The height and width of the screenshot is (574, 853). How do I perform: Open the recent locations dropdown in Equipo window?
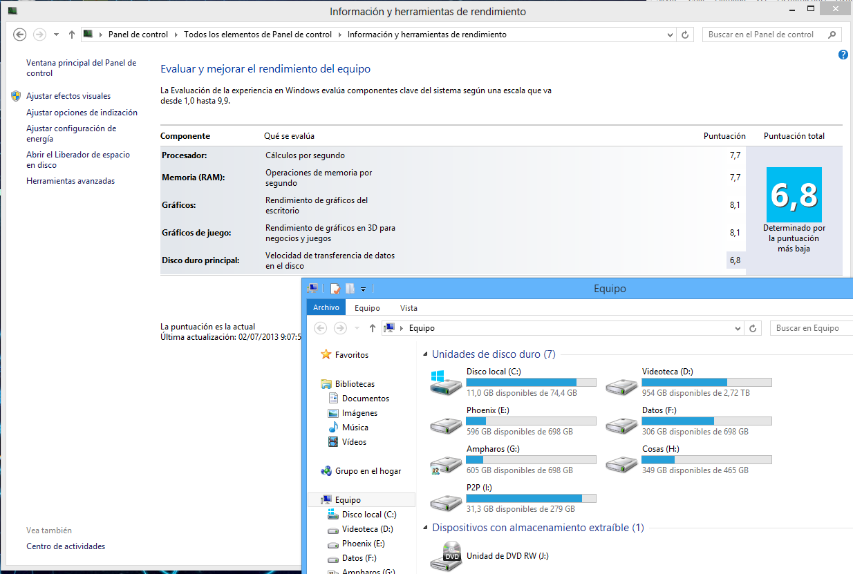357,328
